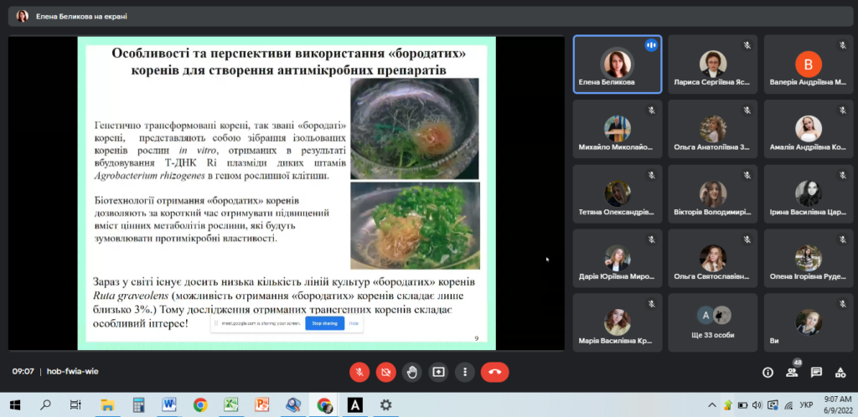Unmute the microphone in Meet
858x417 pixels.
pyautogui.click(x=359, y=372)
